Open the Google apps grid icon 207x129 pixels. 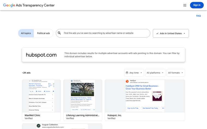point(185,5)
